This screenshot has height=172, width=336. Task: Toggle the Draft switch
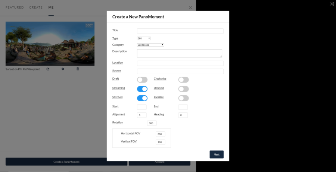point(142,80)
